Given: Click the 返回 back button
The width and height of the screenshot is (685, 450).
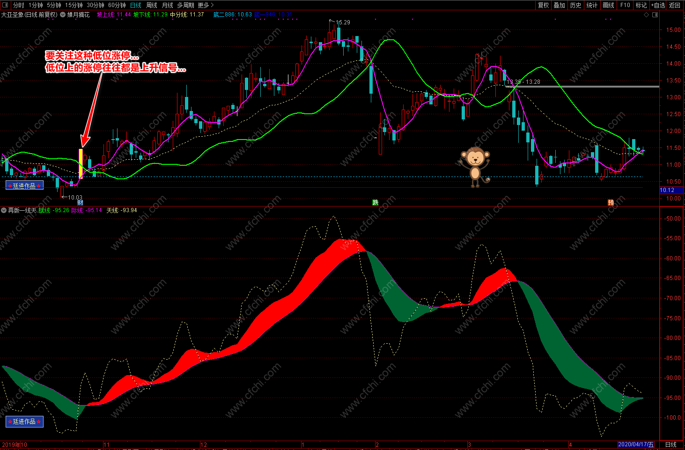Looking at the screenshot, I should 675,5.
